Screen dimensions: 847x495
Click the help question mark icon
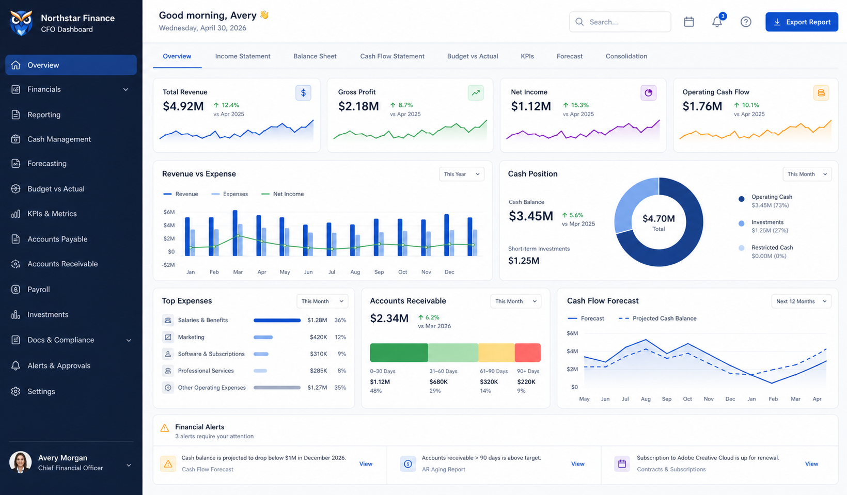click(746, 22)
